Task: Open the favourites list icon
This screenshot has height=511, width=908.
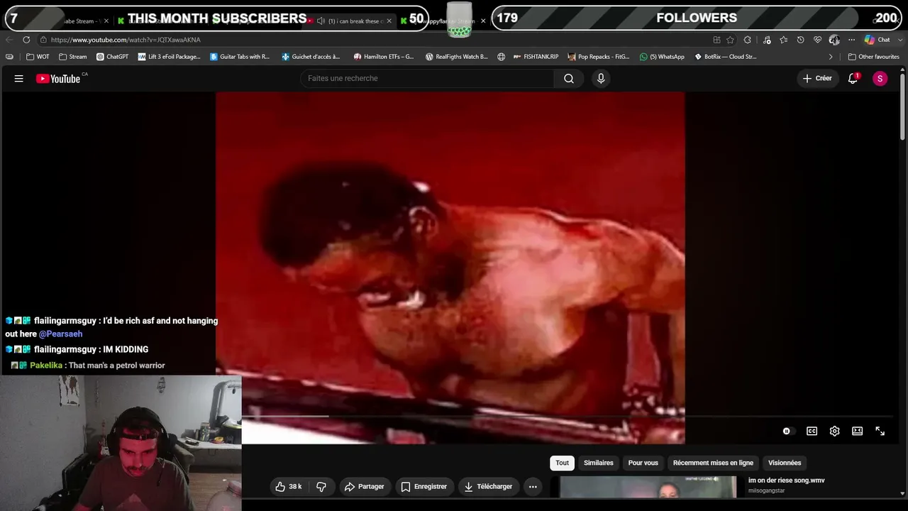Action: click(x=783, y=40)
